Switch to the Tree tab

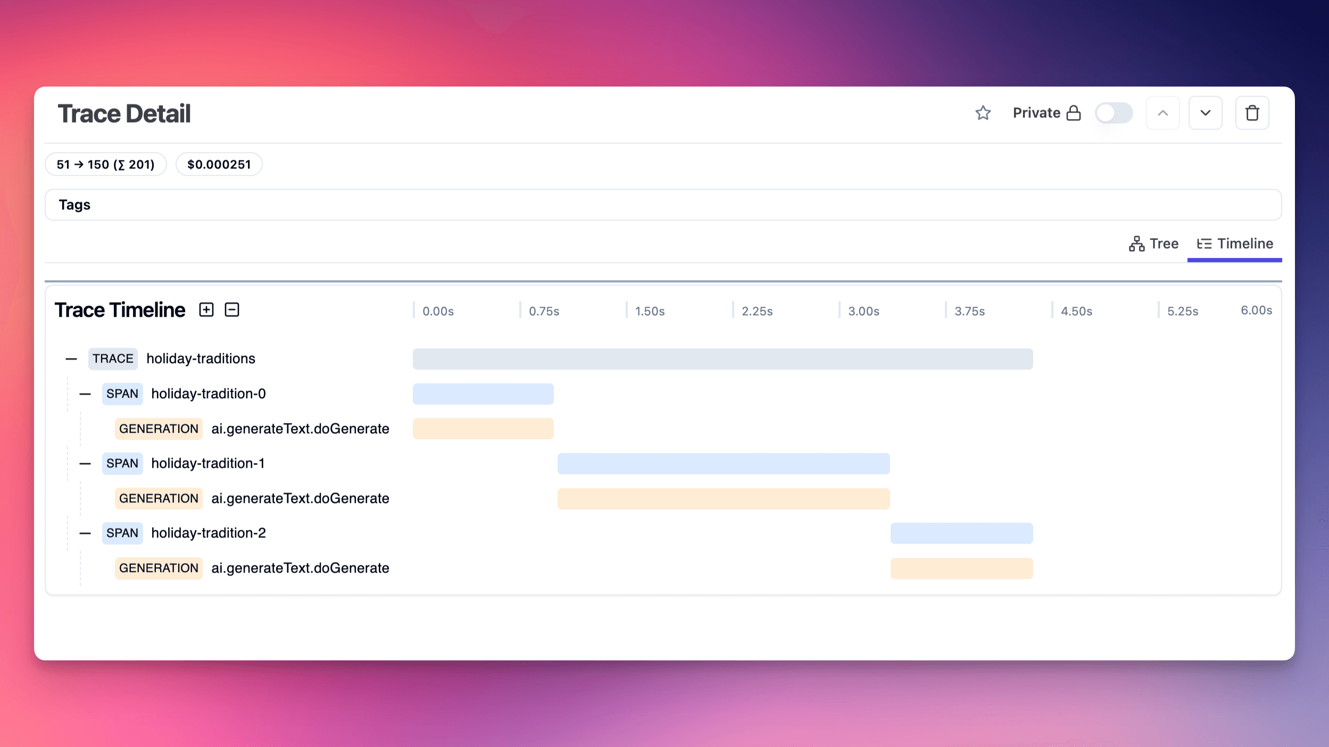(1154, 244)
